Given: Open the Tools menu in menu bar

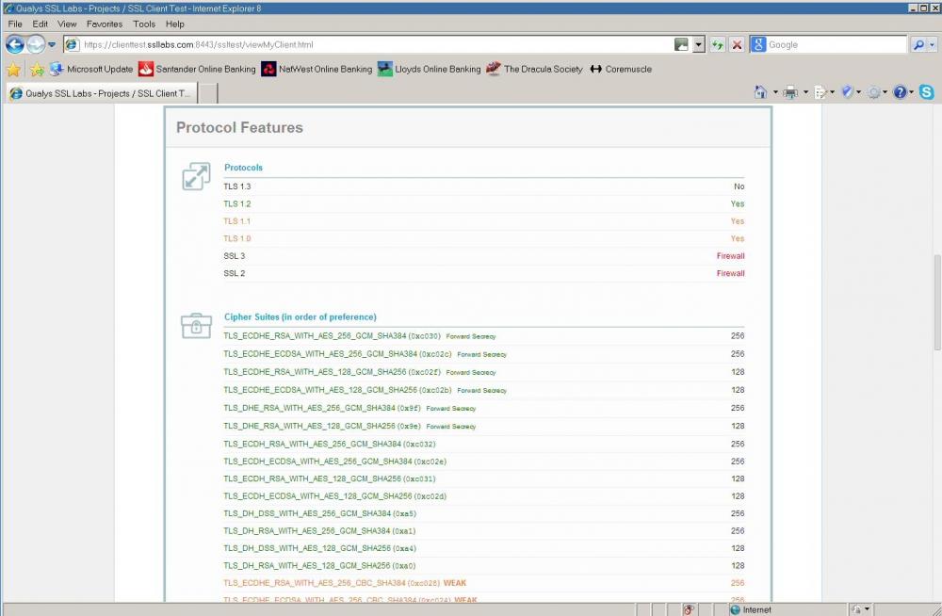Looking at the screenshot, I should (144, 24).
